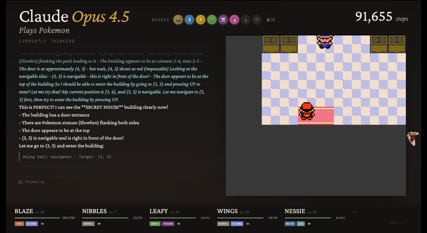Click BLAZE's FIRE type tag
The height and width of the screenshot is (233, 427).
coord(19,224)
